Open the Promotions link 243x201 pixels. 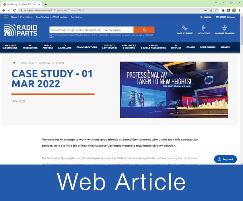[x=26, y=17]
